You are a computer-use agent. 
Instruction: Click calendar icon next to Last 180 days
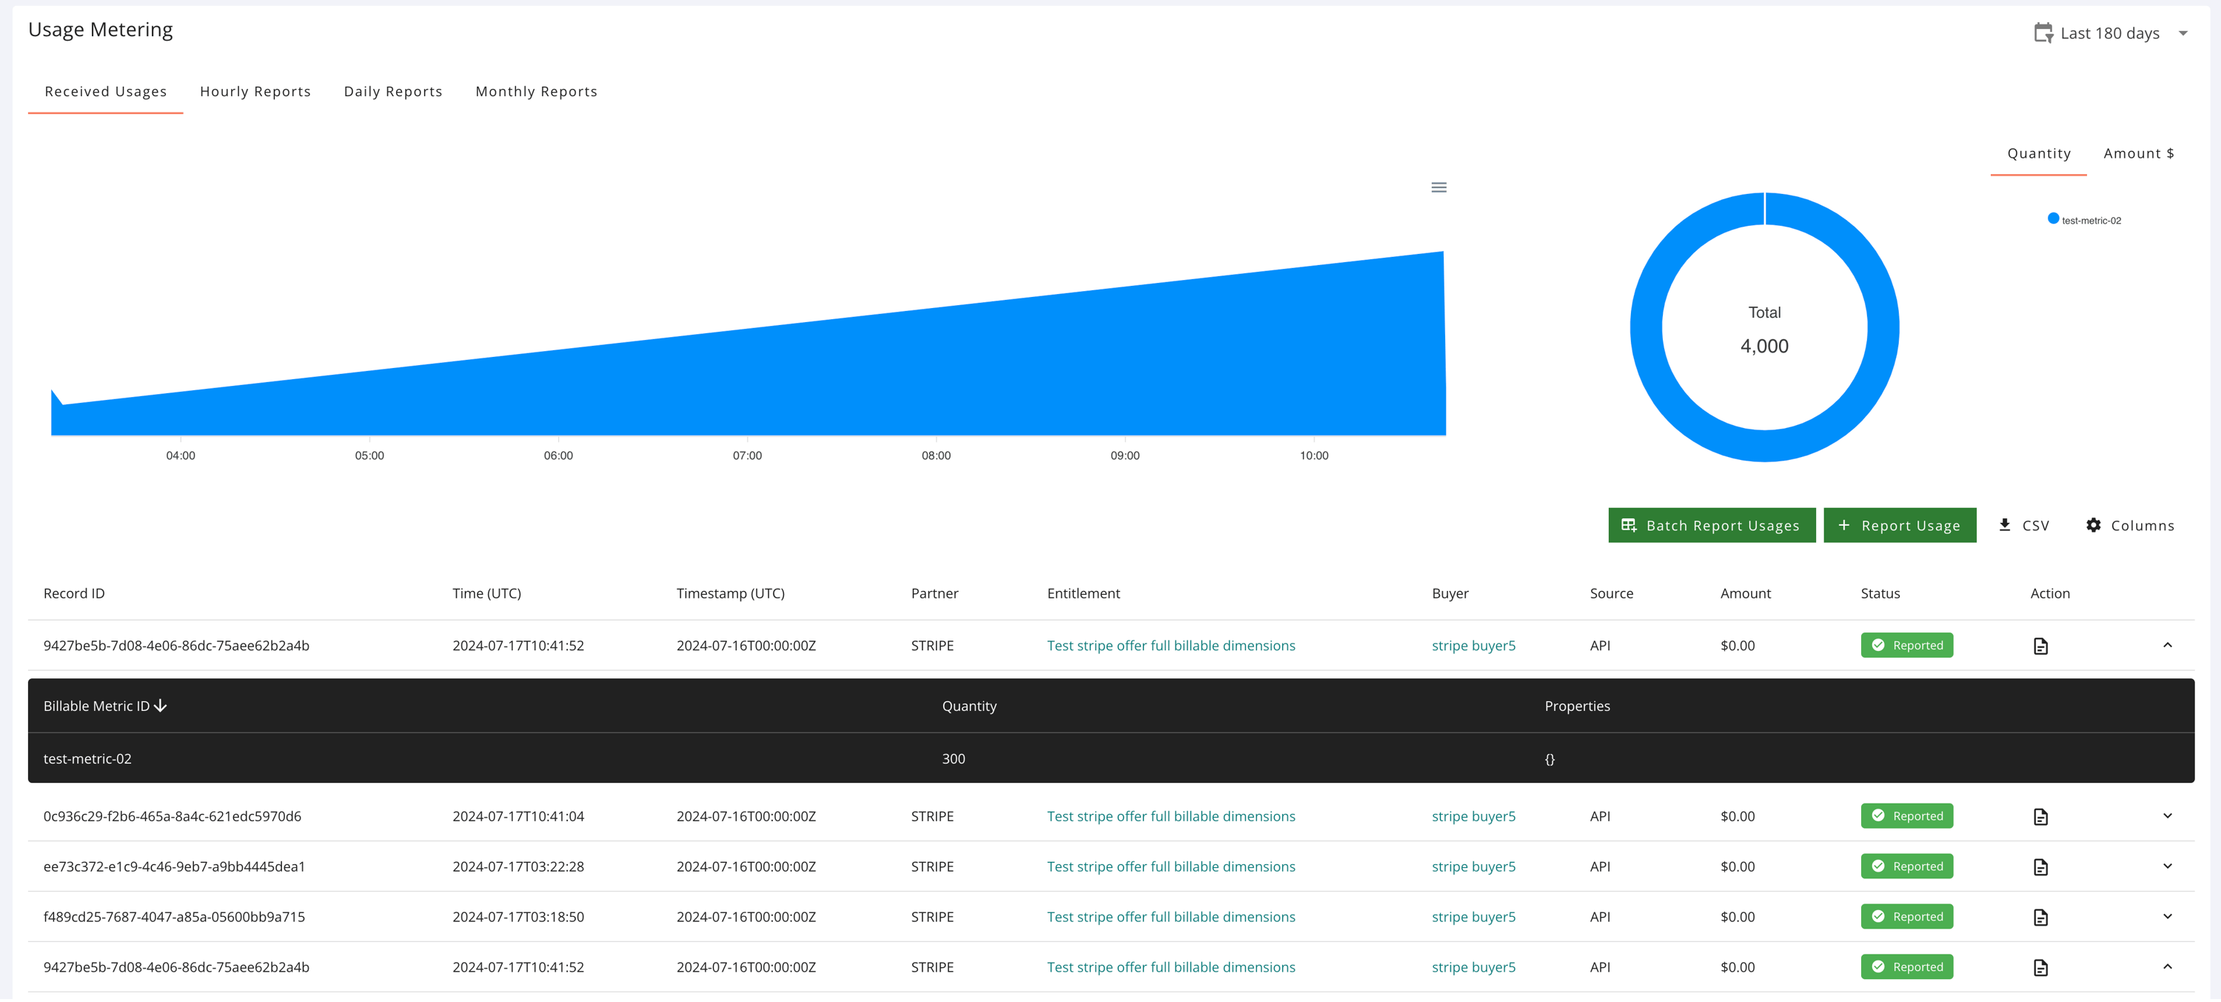click(2043, 33)
